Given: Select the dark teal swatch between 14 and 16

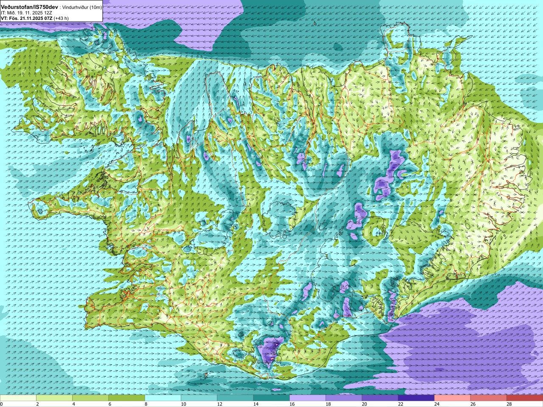Looking at the screenshot, I should click(271, 398).
